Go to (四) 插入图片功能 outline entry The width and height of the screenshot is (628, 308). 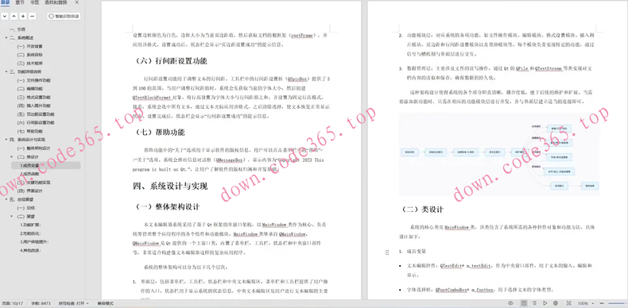pos(33,106)
